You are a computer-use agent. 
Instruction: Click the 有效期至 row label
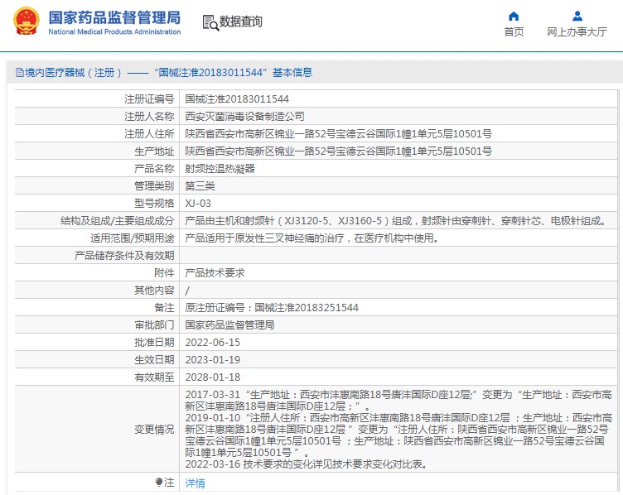(x=154, y=377)
